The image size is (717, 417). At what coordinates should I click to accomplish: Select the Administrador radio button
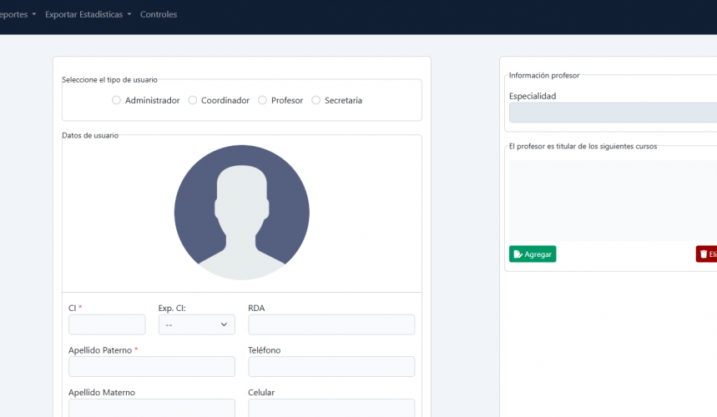point(116,100)
